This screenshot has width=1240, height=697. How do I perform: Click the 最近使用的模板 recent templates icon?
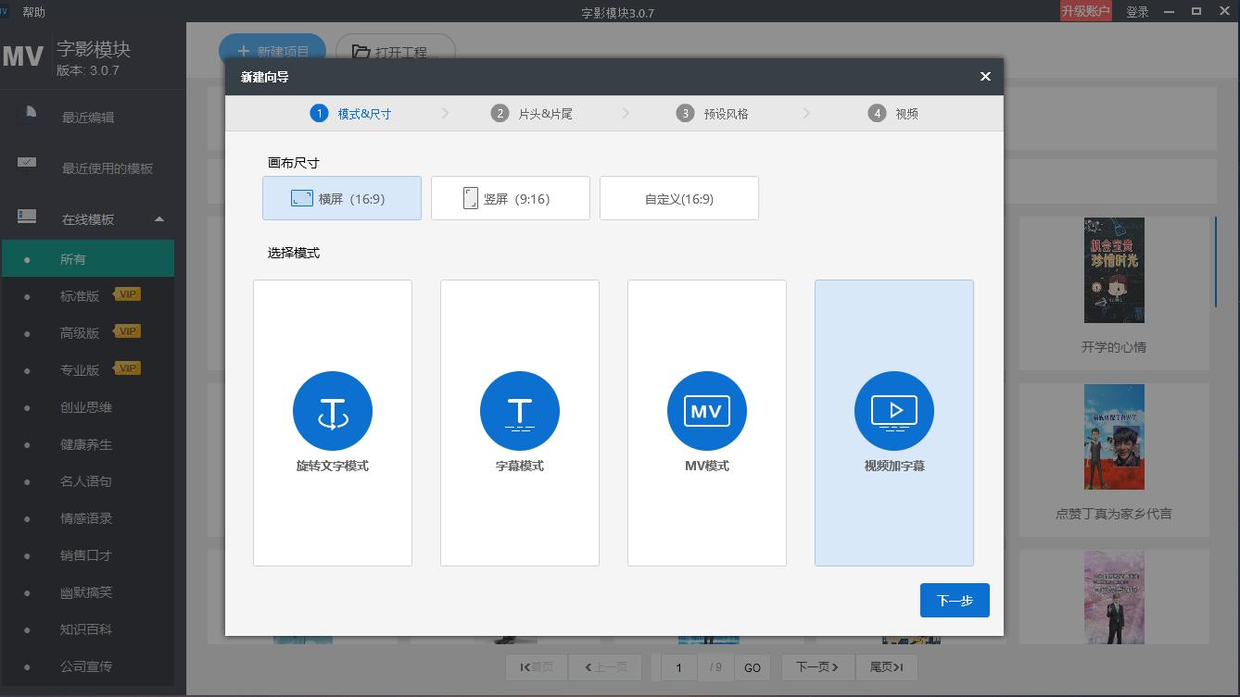click(x=26, y=163)
